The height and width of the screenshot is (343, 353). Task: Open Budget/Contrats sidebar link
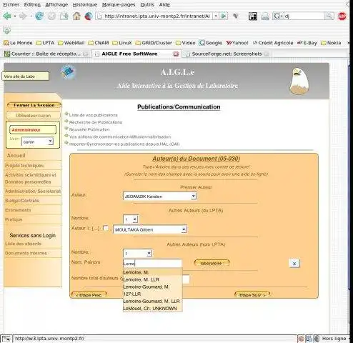[22, 201]
